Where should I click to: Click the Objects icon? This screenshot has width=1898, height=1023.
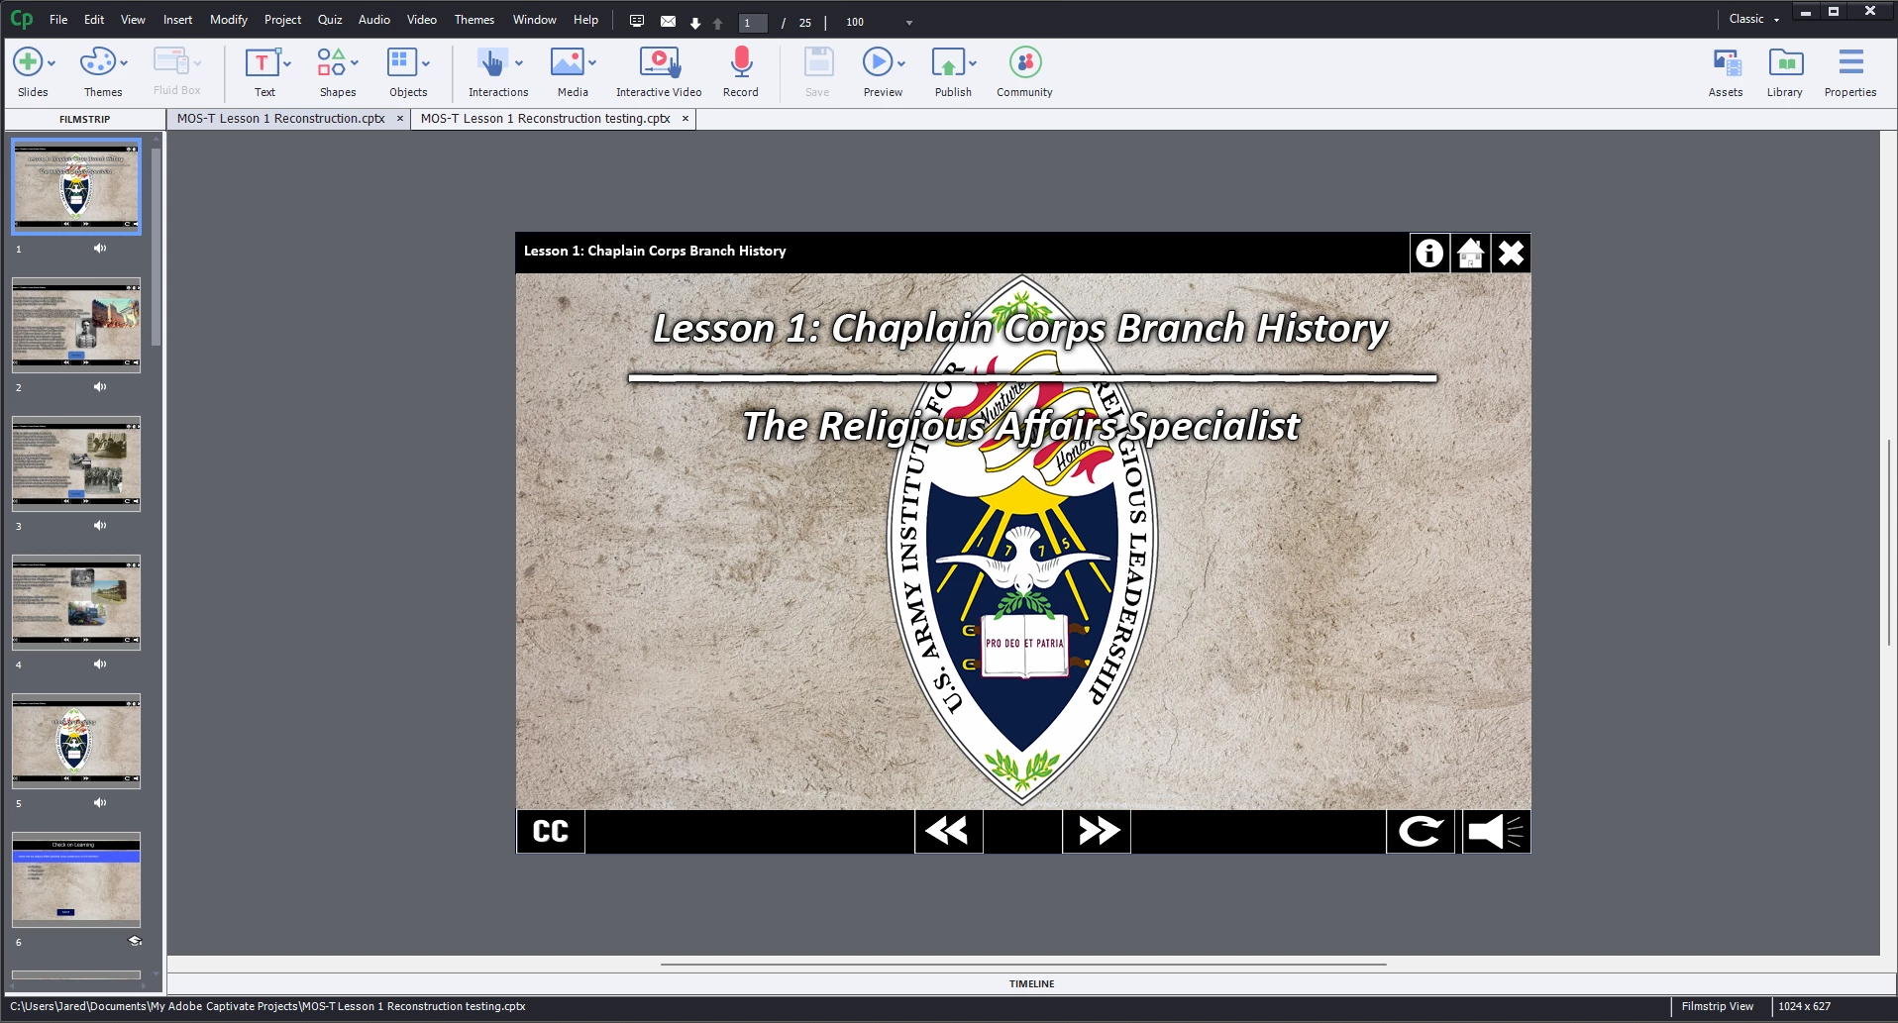(x=401, y=62)
